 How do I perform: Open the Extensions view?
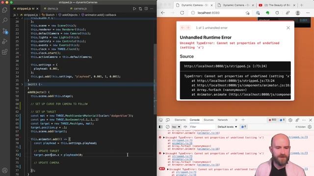4,52
